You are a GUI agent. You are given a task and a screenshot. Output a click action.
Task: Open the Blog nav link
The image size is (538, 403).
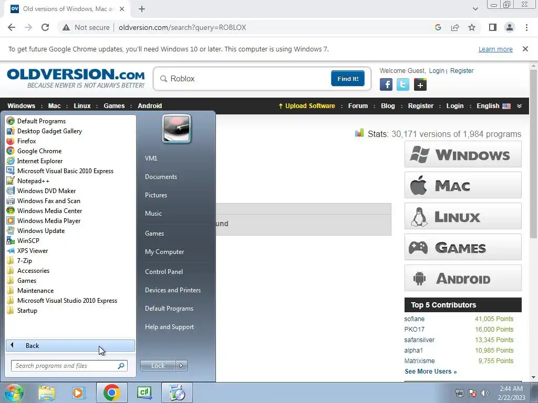pos(388,106)
